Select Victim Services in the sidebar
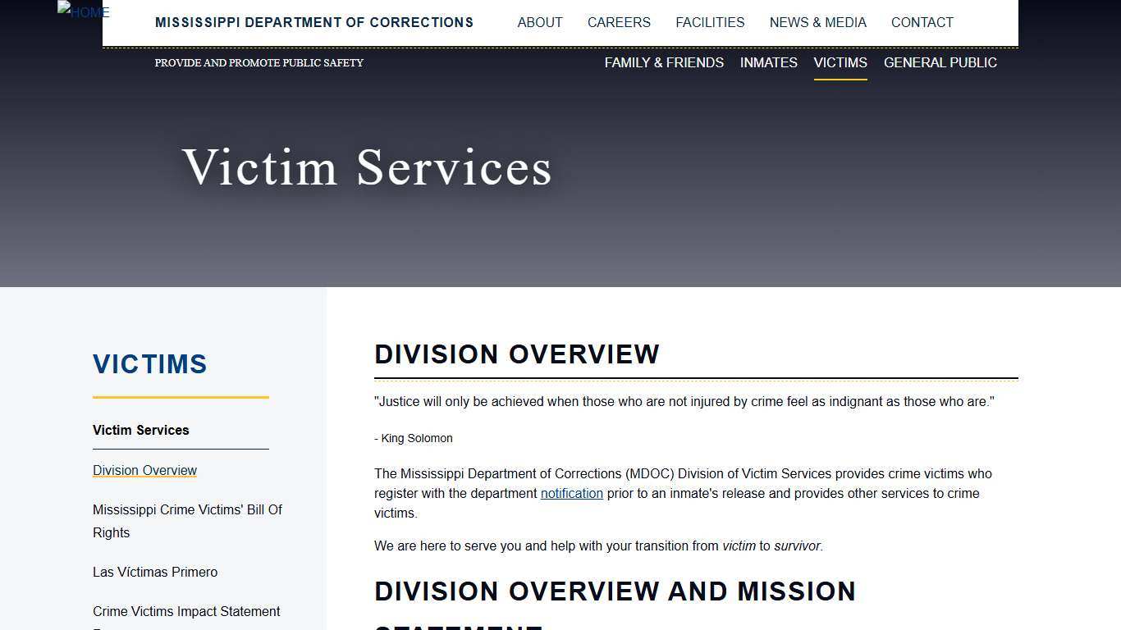This screenshot has height=630, width=1121. pos(140,430)
